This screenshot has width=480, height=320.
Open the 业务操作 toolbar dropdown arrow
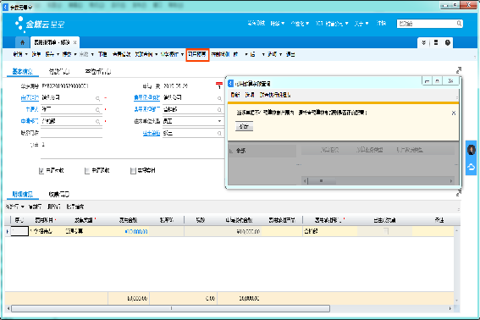183,54
